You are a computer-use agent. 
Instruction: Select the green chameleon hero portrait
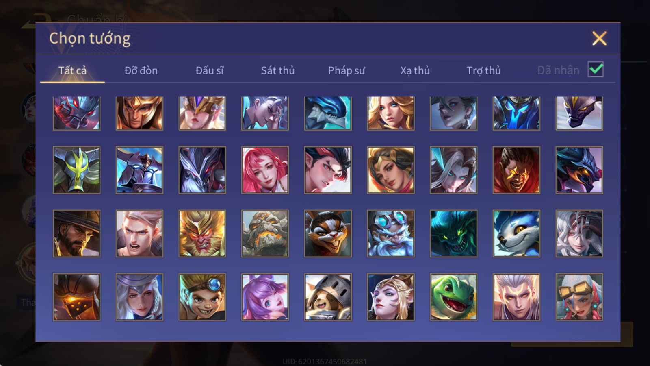click(x=453, y=297)
